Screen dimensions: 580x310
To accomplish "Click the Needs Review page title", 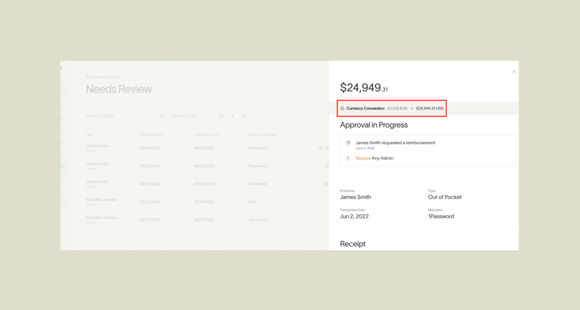I will point(119,89).
